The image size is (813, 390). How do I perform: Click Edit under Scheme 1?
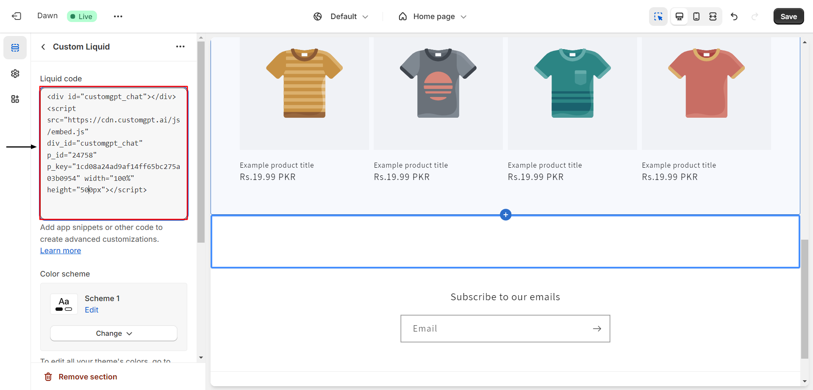click(x=92, y=310)
